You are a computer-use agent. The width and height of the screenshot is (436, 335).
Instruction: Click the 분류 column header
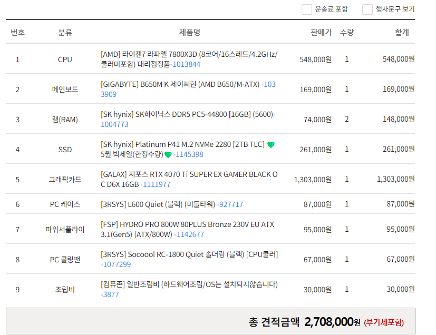click(65, 32)
